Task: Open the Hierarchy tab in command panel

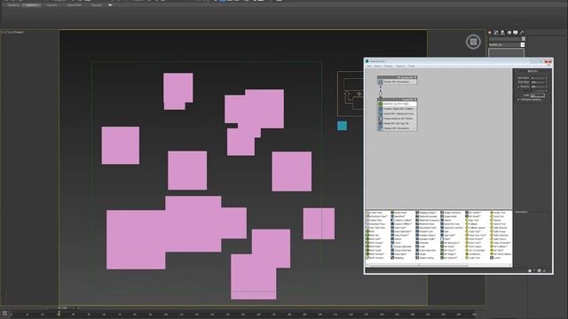Action: [x=502, y=33]
